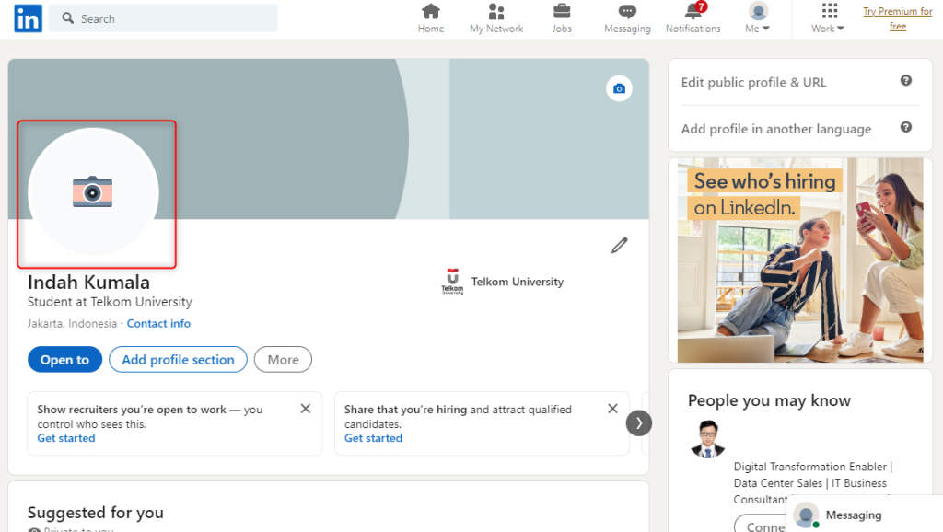Open the Messaging overlay bar
Image resolution: width=943 pixels, height=532 pixels.
pyautogui.click(x=864, y=515)
